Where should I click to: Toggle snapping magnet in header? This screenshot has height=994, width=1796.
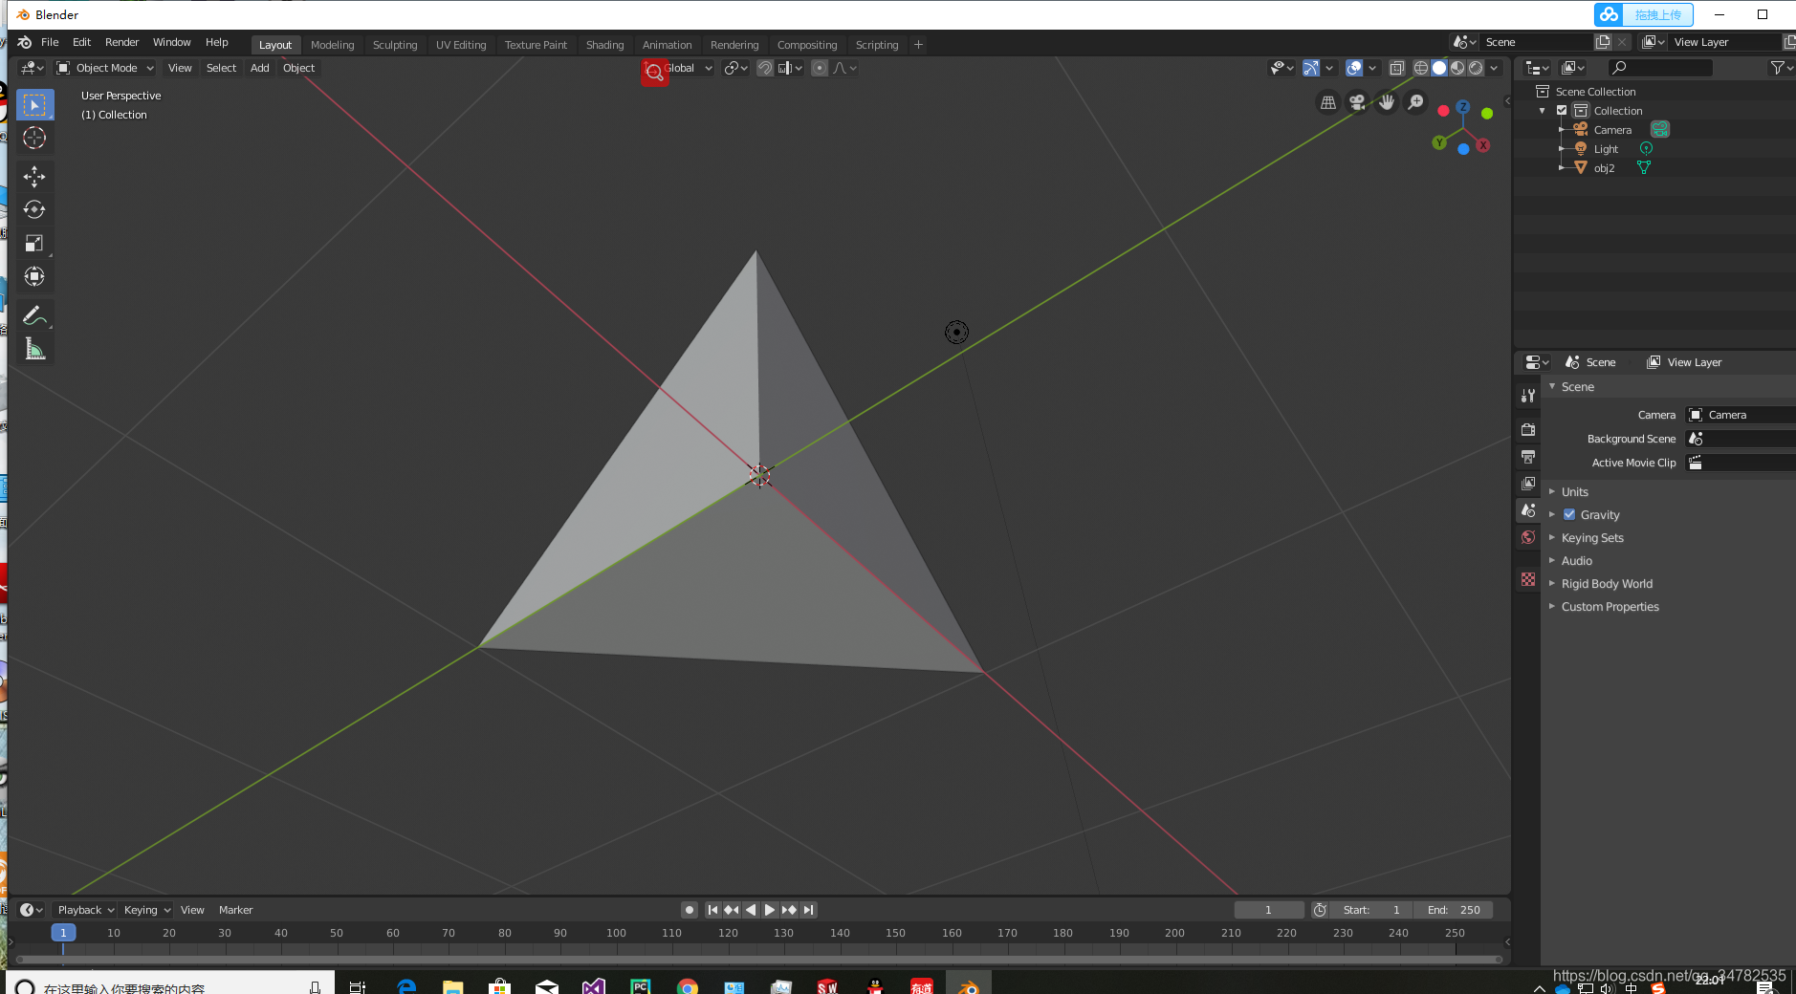(765, 68)
